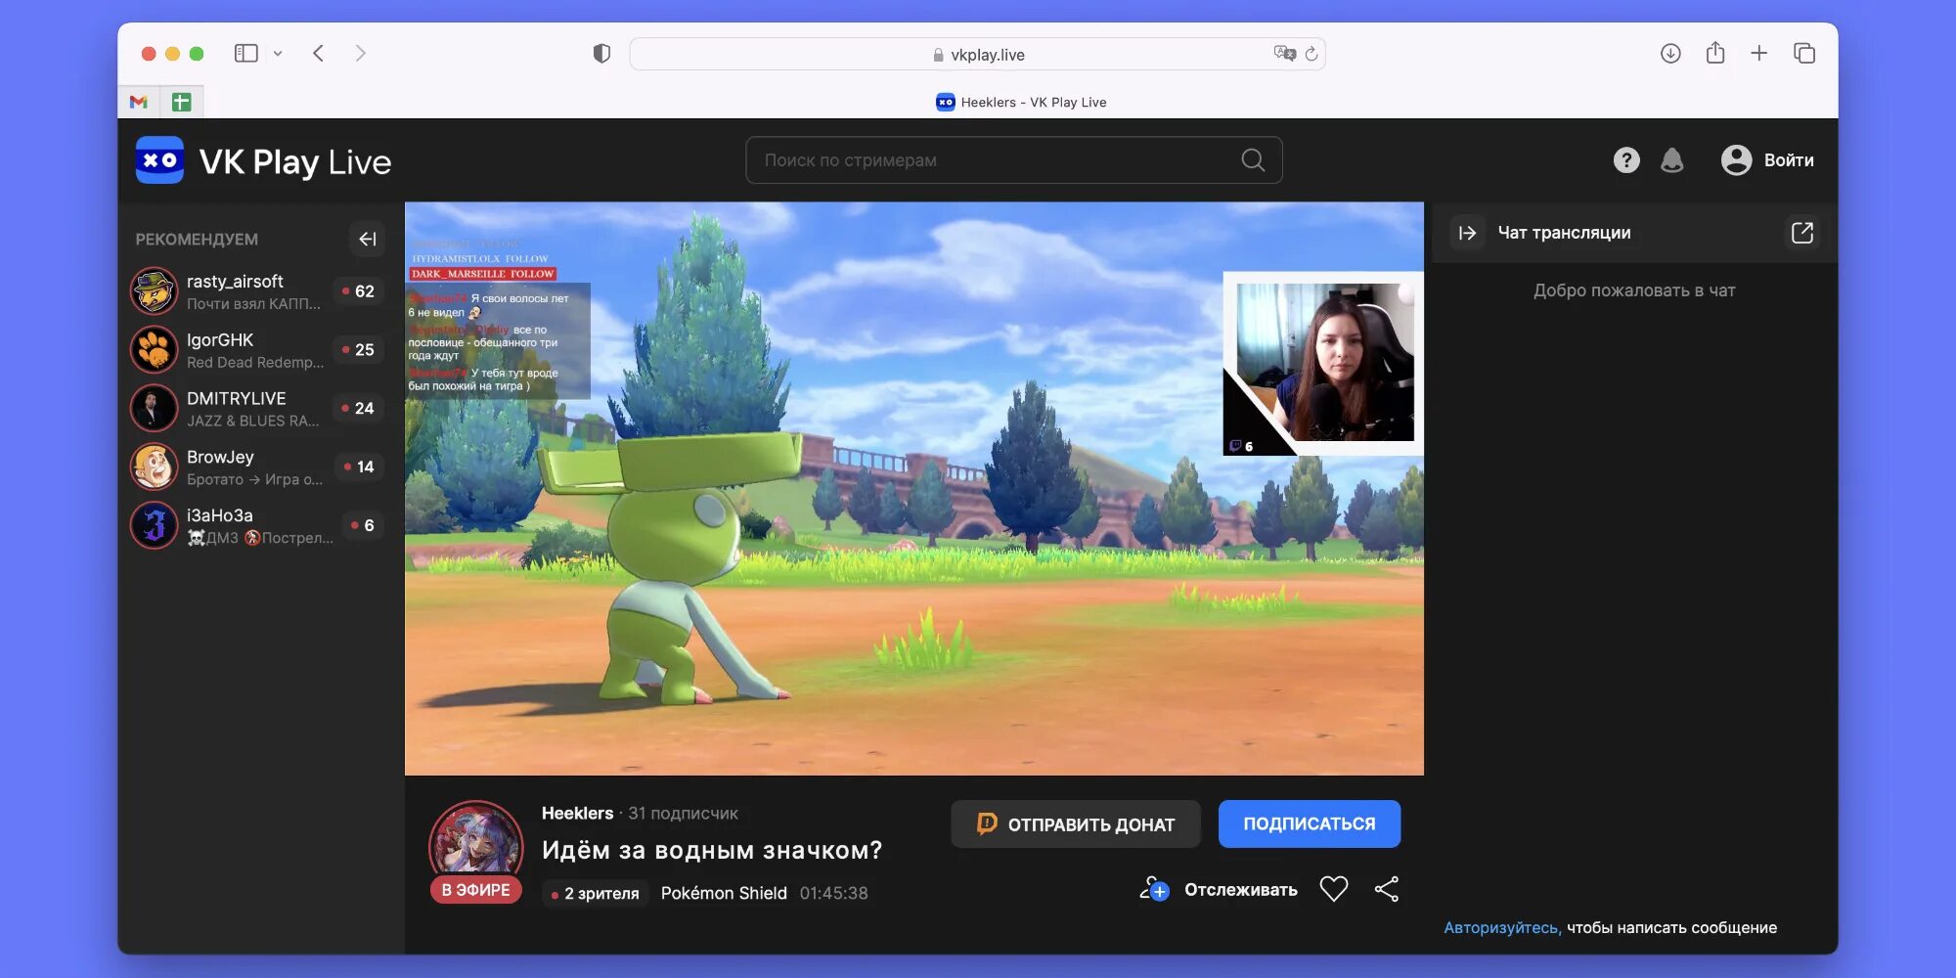This screenshot has width=1956, height=978.
Task: Open the Google Sheets favorite tab icon
Action: pyautogui.click(x=181, y=102)
